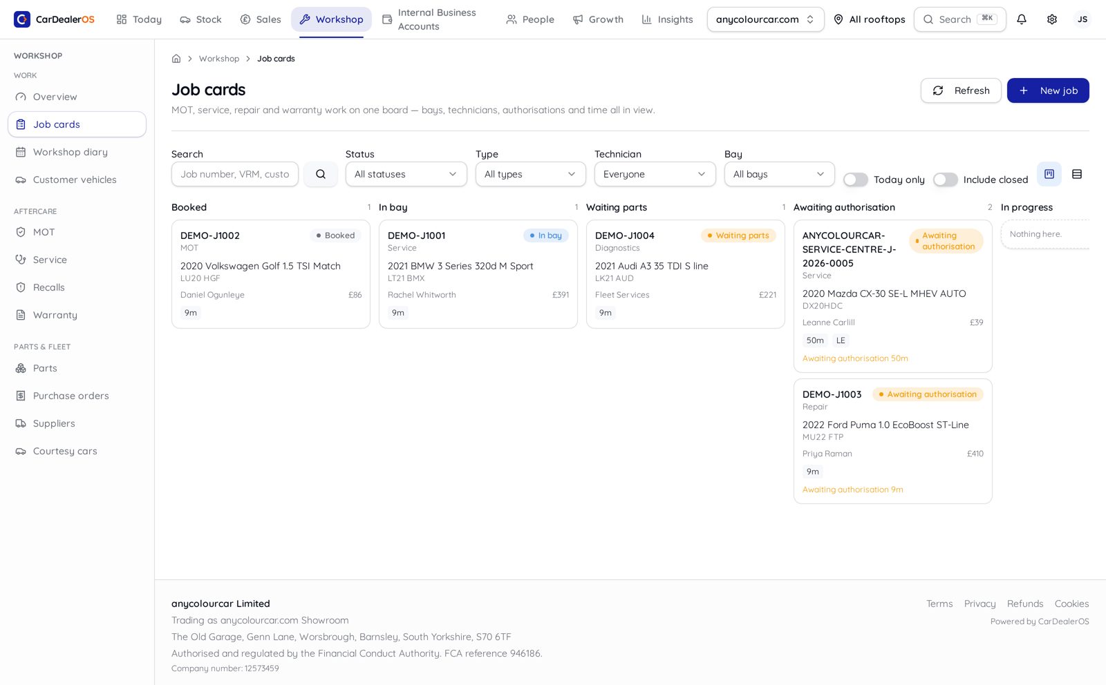Click the Refresh button label

(972, 90)
